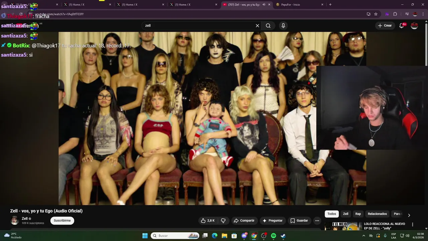Click the purple 7TV extension icon
The image size is (428, 241).
coord(387,14)
